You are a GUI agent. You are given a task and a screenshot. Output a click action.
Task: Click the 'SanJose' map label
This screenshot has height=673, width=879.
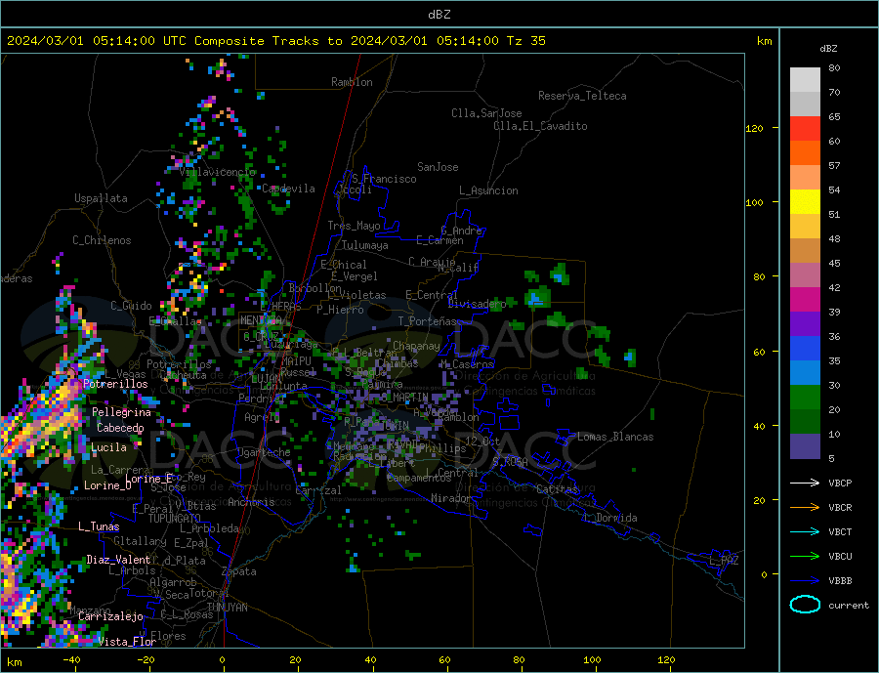coord(438,167)
